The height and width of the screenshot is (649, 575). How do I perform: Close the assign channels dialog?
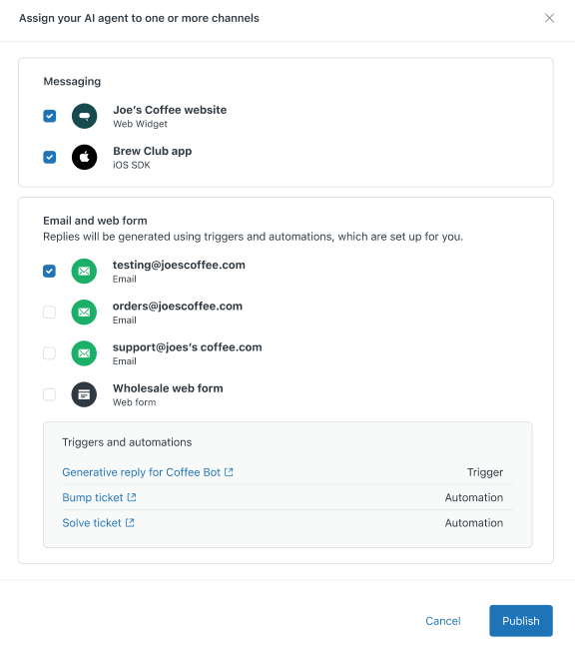549,18
